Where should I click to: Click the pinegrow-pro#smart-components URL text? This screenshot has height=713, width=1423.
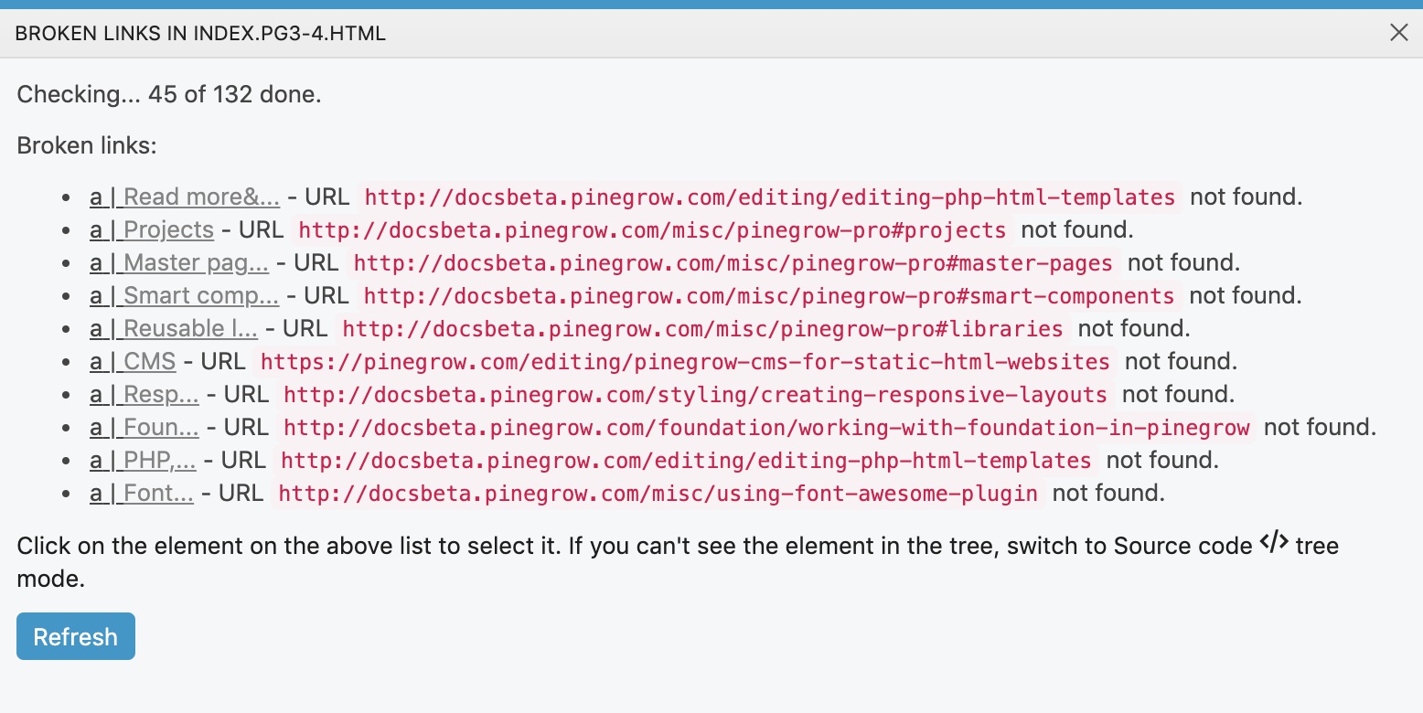point(769,295)
